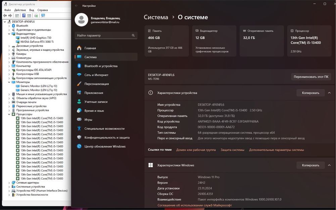Expand the Дисковые устройства category
This screenshot has width=336, height=210.
[x=9, y=46]
